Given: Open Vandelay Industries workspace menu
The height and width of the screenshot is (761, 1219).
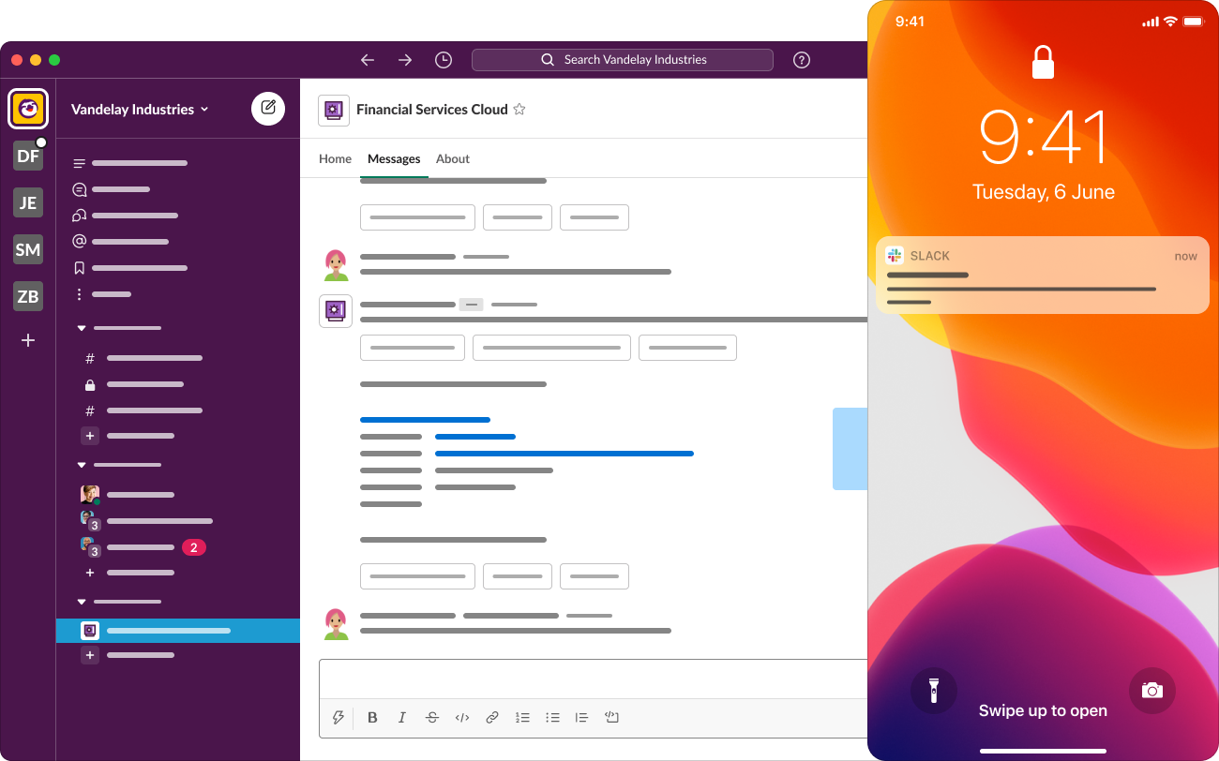Looking at the screenshot, I should [141, 110].
